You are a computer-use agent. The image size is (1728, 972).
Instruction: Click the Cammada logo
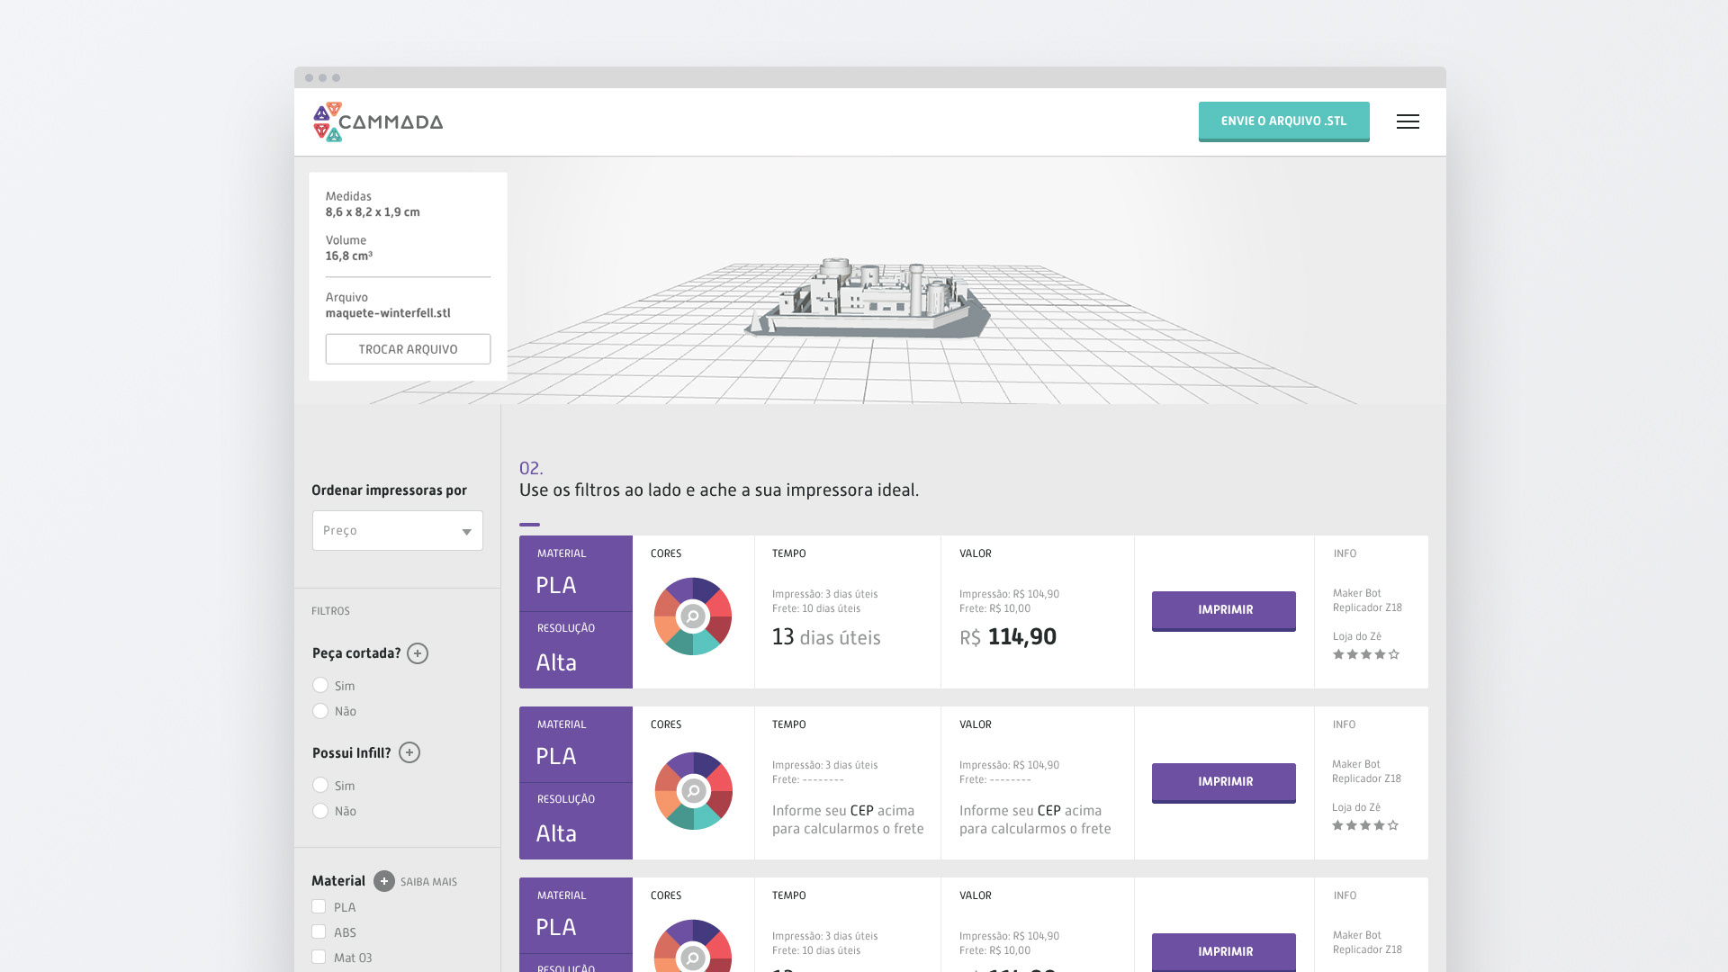tap(378, 121)
